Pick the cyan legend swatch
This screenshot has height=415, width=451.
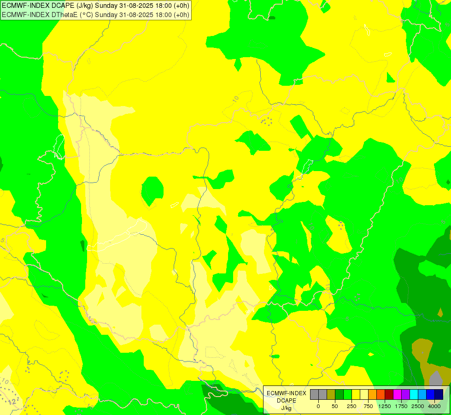click(414, 395)
